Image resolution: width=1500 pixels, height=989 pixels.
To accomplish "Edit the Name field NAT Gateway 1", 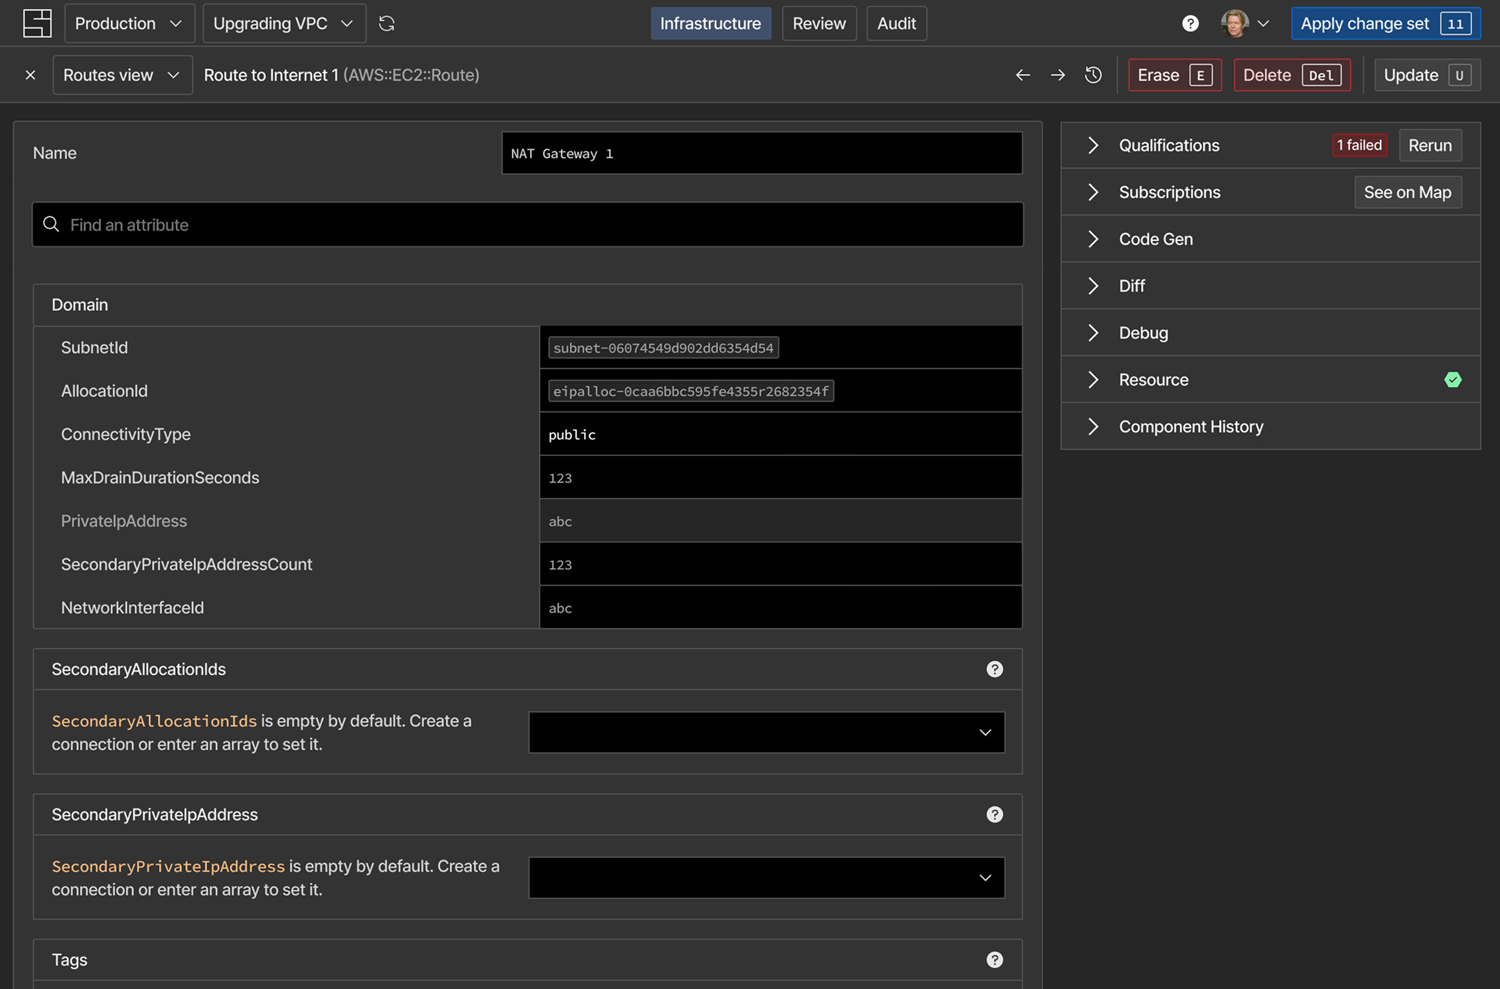I will pos(762,153).
